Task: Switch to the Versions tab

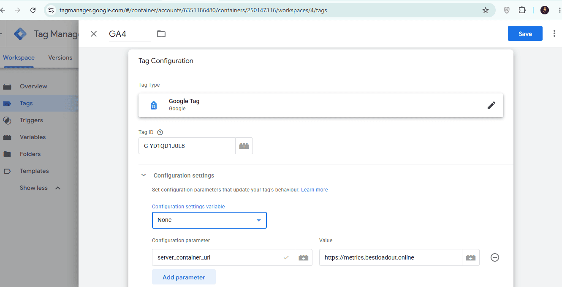Action: pyautogui.click(x=60, y=57)
